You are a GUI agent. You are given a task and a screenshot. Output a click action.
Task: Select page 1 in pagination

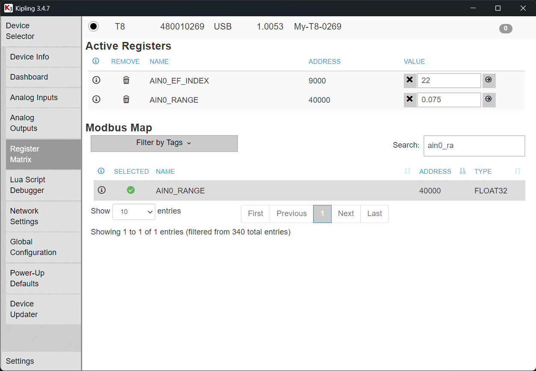(x=323, y=214)
